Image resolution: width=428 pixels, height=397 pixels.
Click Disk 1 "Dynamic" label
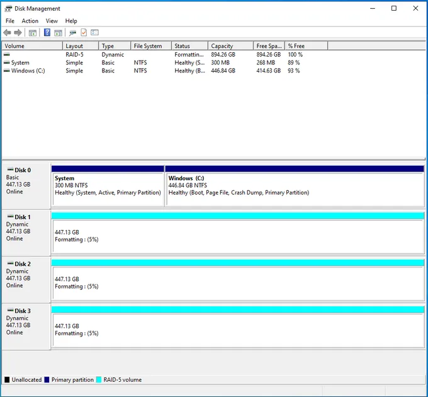tap(17, 224)
